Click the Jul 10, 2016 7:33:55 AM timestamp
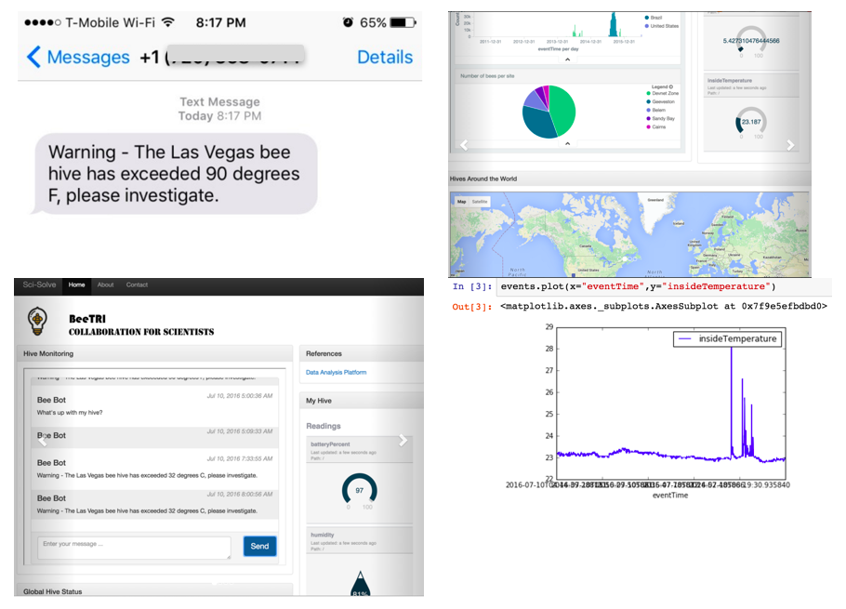 (x=240, y=458)
